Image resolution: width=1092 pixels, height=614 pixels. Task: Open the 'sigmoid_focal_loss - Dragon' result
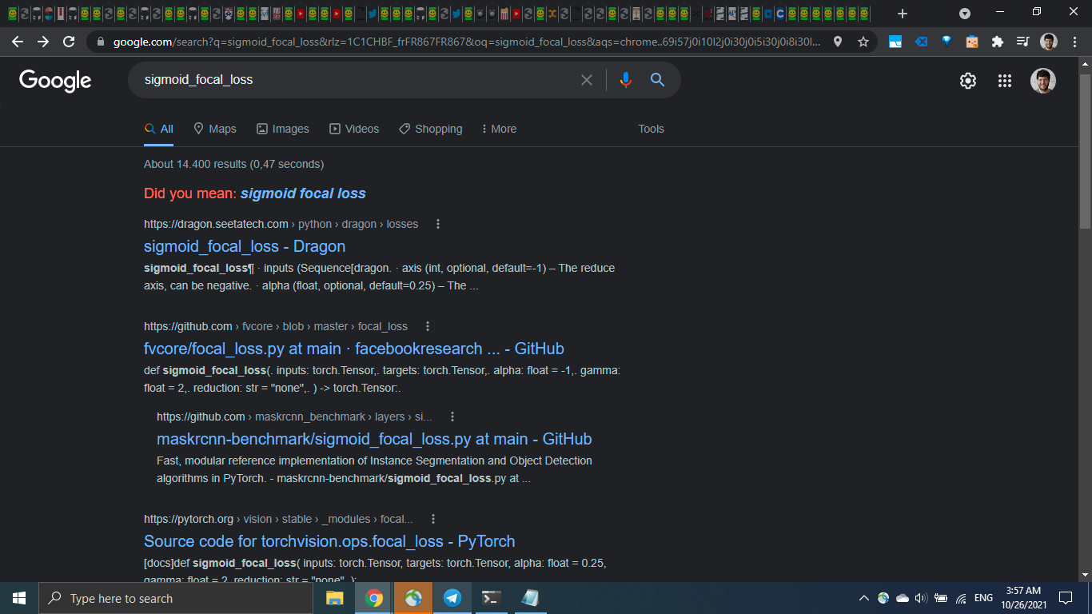[245, 246]
